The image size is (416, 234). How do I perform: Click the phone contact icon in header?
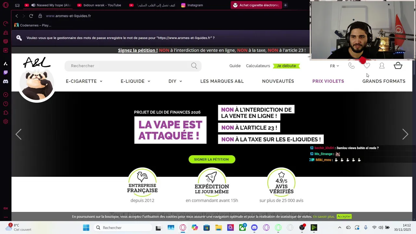351,66
